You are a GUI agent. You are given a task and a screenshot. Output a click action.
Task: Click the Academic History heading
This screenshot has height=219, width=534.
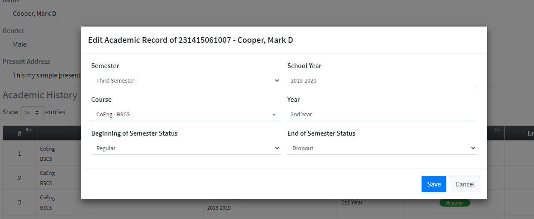point(40,95)
